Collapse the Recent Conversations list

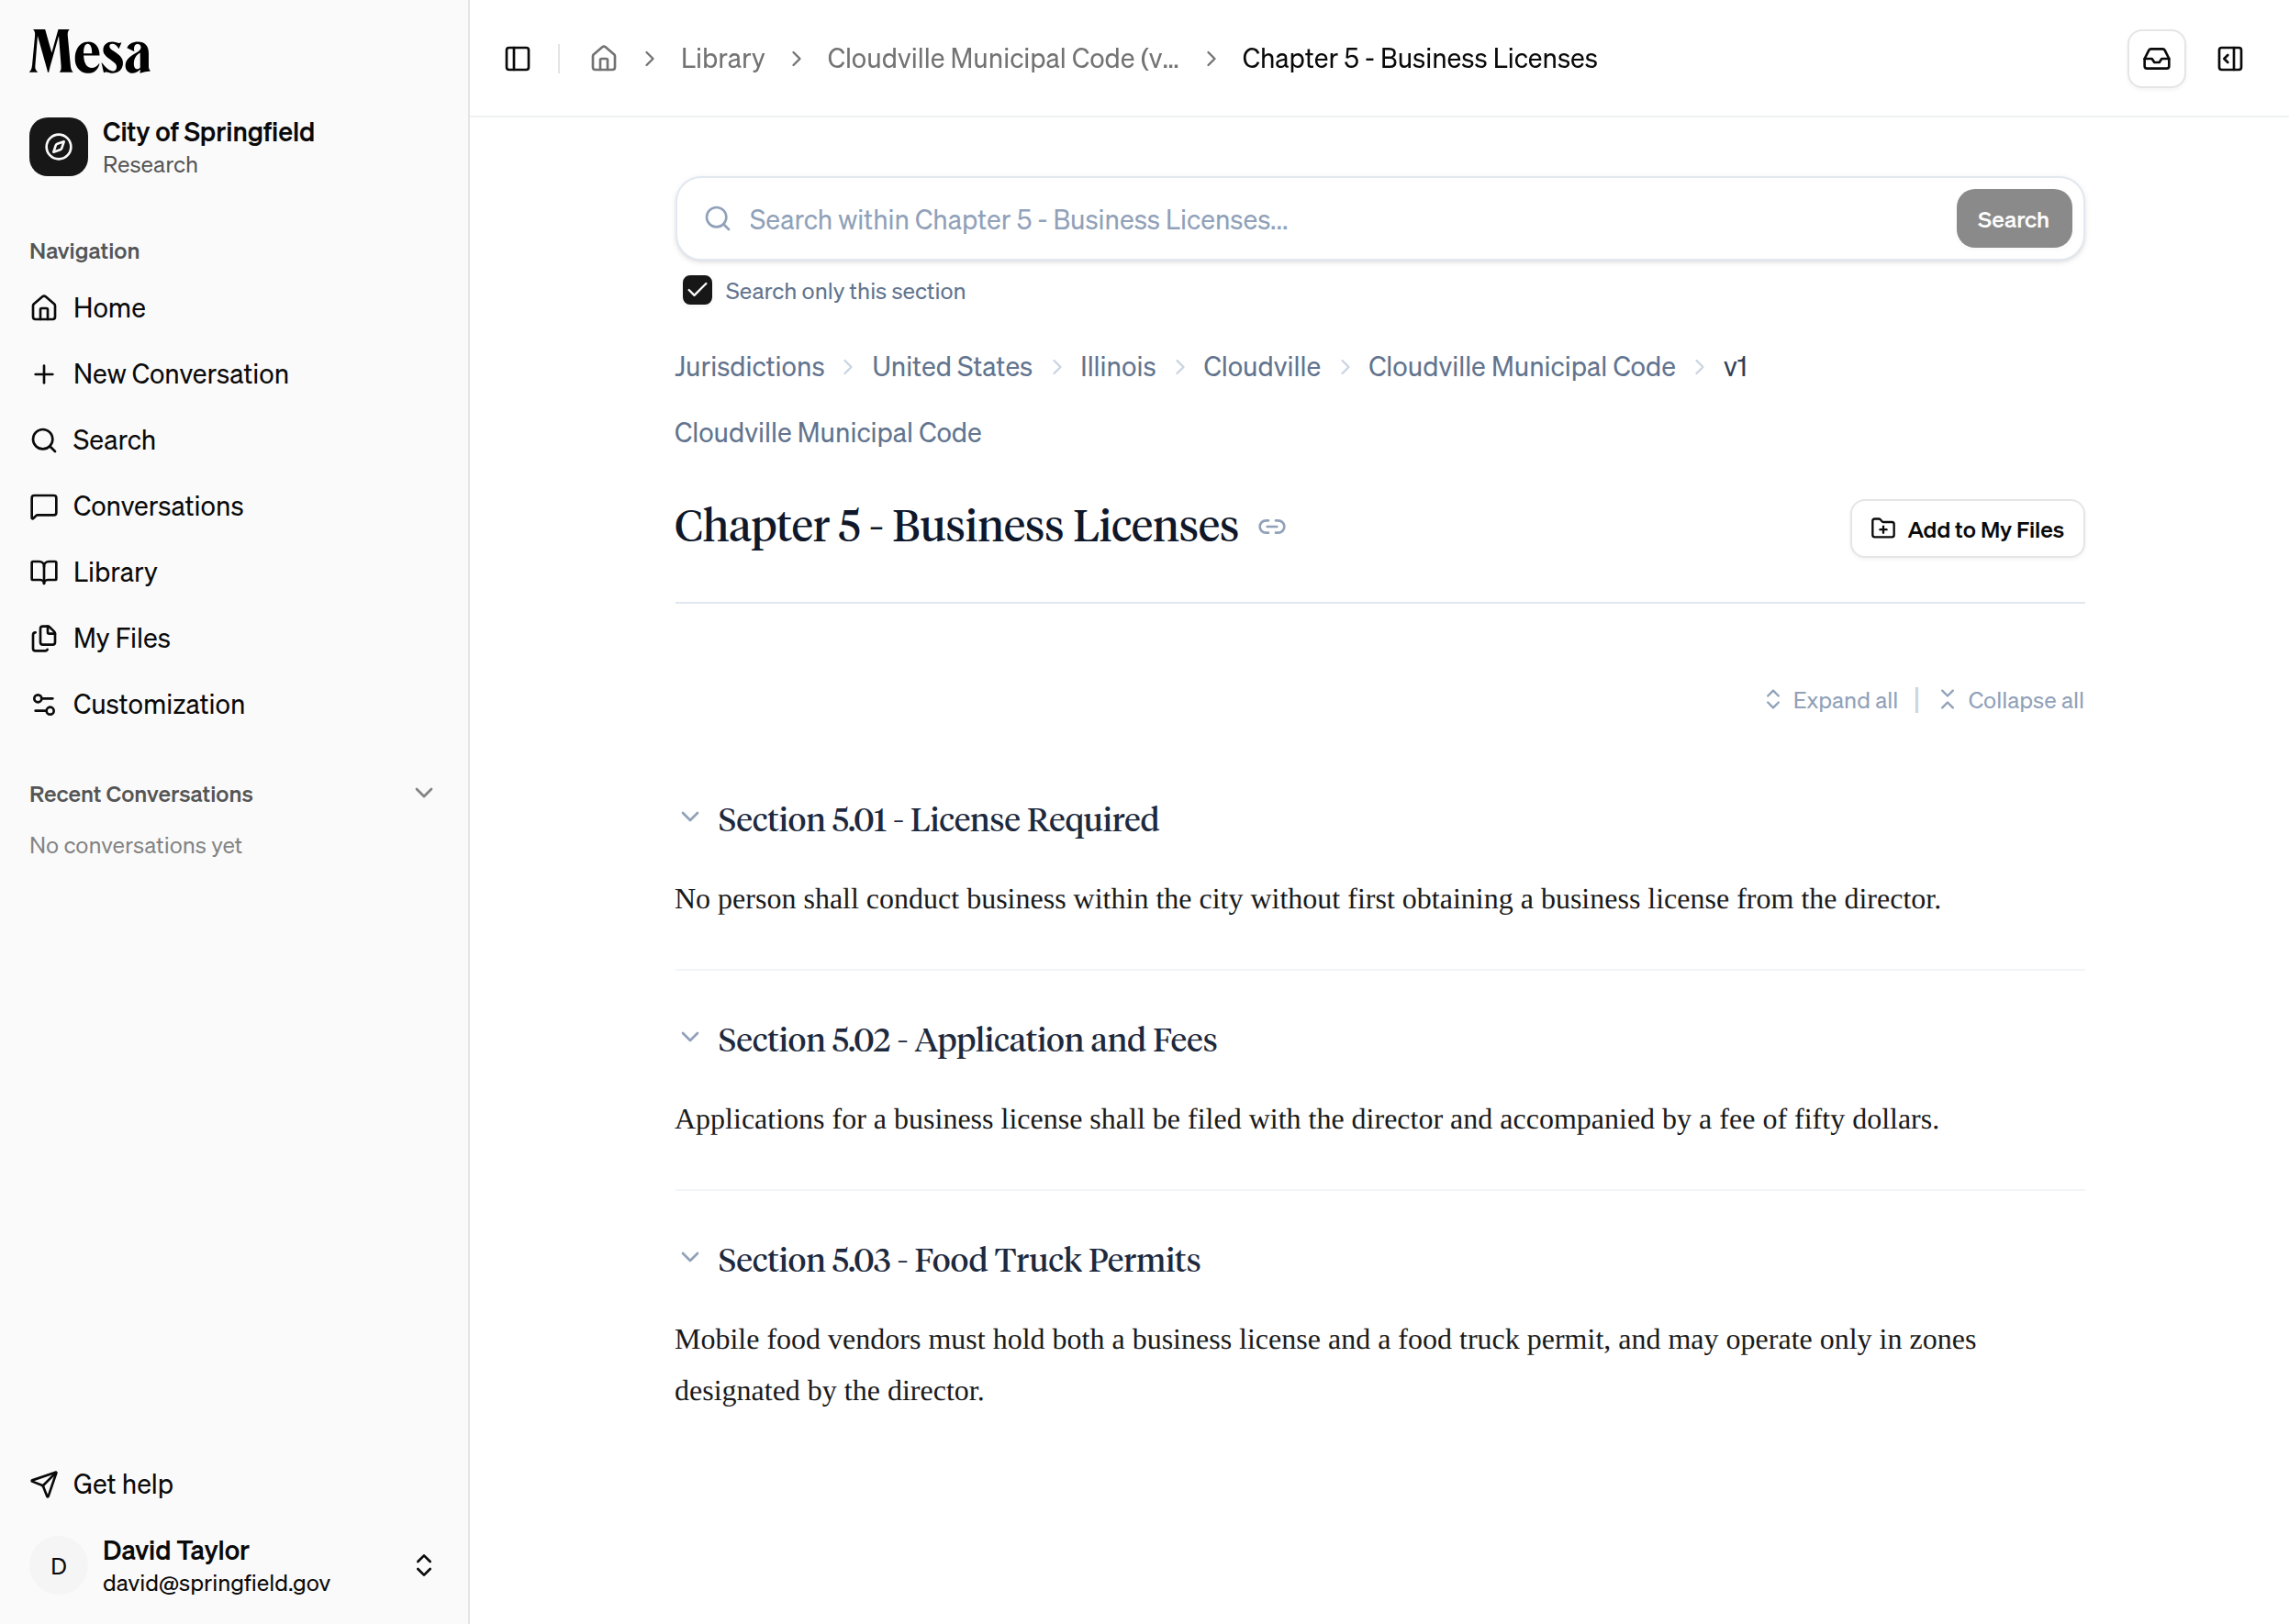[424, 793]
